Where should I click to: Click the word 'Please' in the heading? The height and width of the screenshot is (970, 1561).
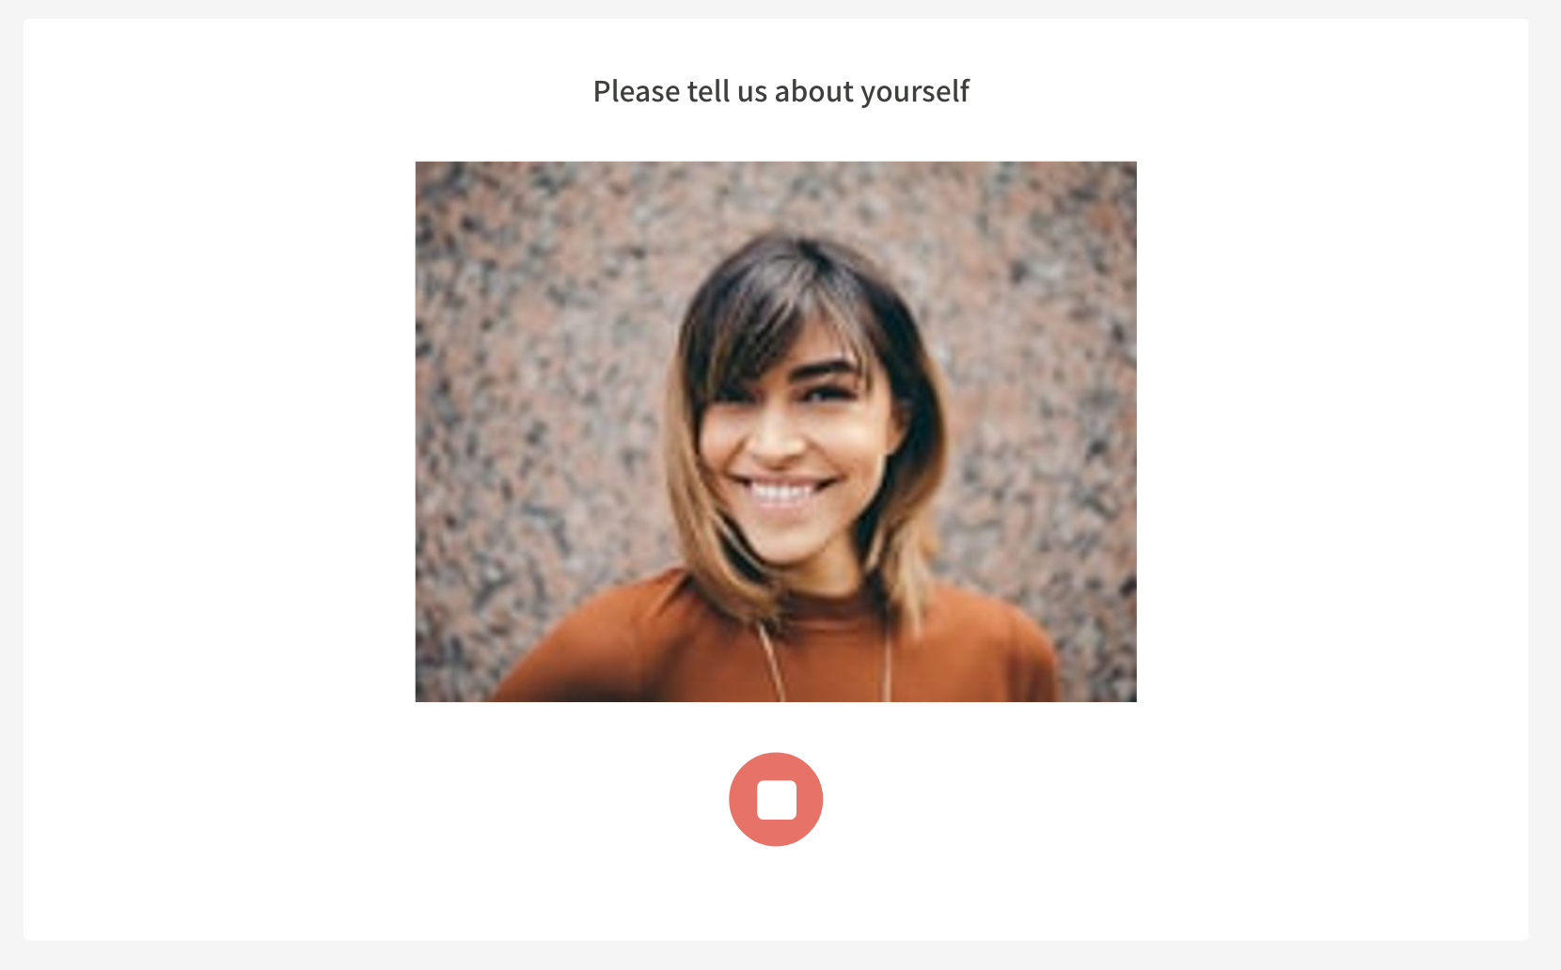[637, 91]
